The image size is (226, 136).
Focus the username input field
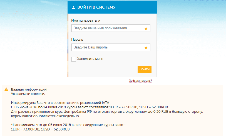(111, 28)
